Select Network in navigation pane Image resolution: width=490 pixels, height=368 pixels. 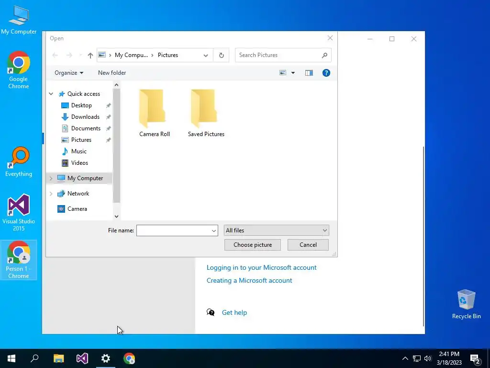78,194
